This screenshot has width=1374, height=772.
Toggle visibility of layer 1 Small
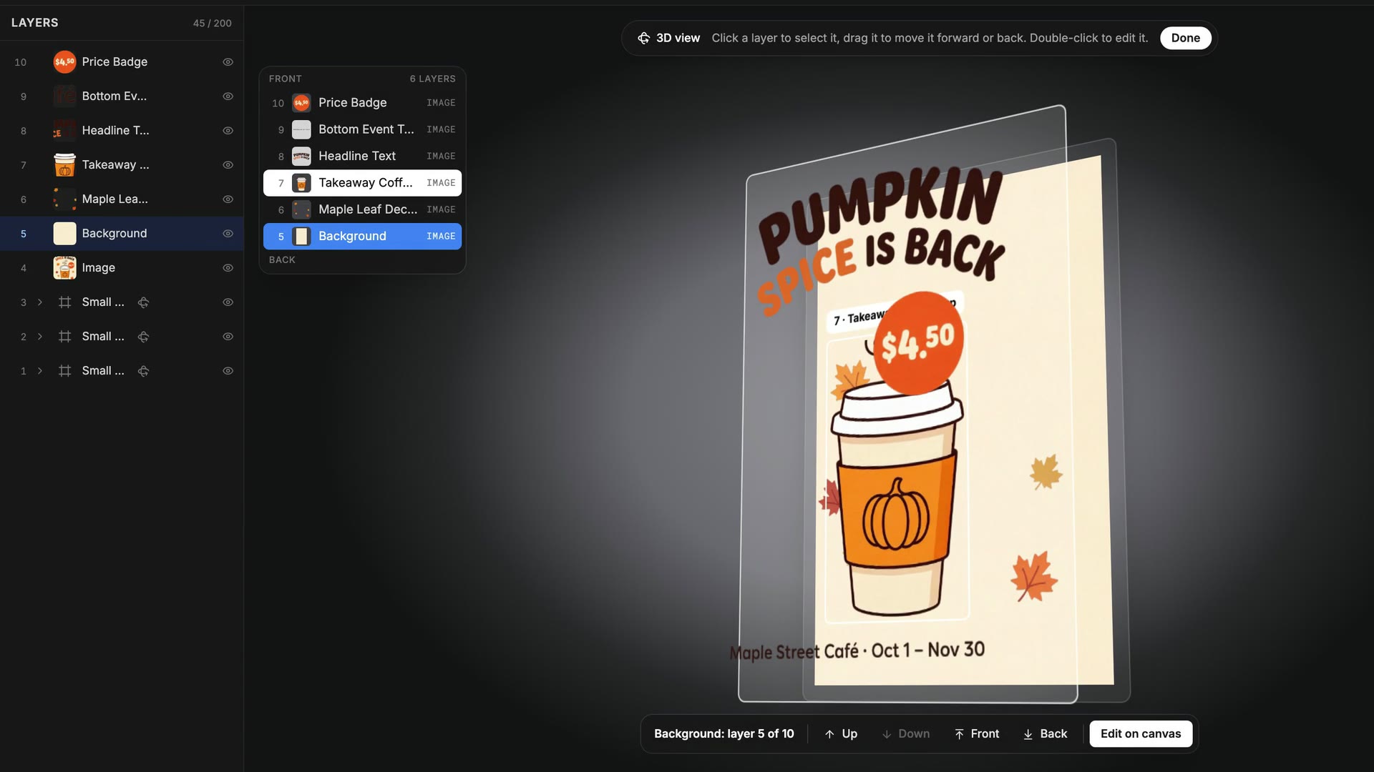point(228,371)
